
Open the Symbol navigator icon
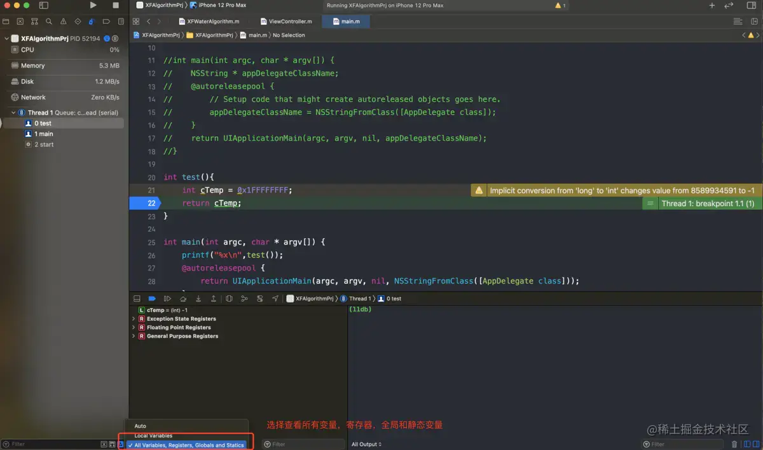[x=35, y=22]
